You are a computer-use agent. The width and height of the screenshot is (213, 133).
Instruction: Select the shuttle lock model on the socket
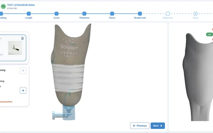[x=64, y=113]
